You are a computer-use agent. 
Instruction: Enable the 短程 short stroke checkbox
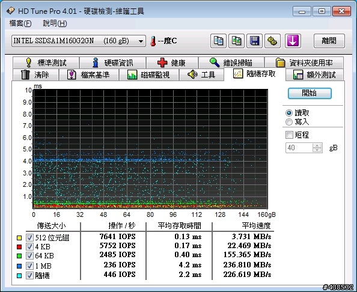coord(289,135)
